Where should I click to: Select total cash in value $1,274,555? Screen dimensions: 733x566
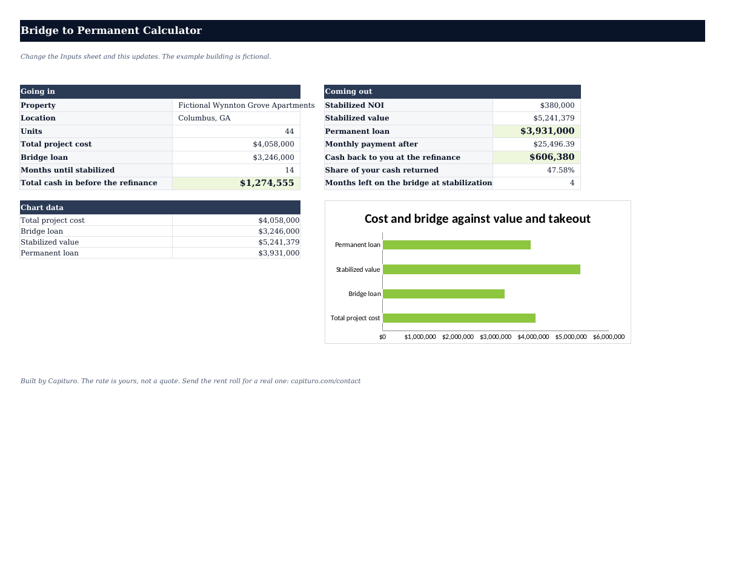(x=236, y=183)
